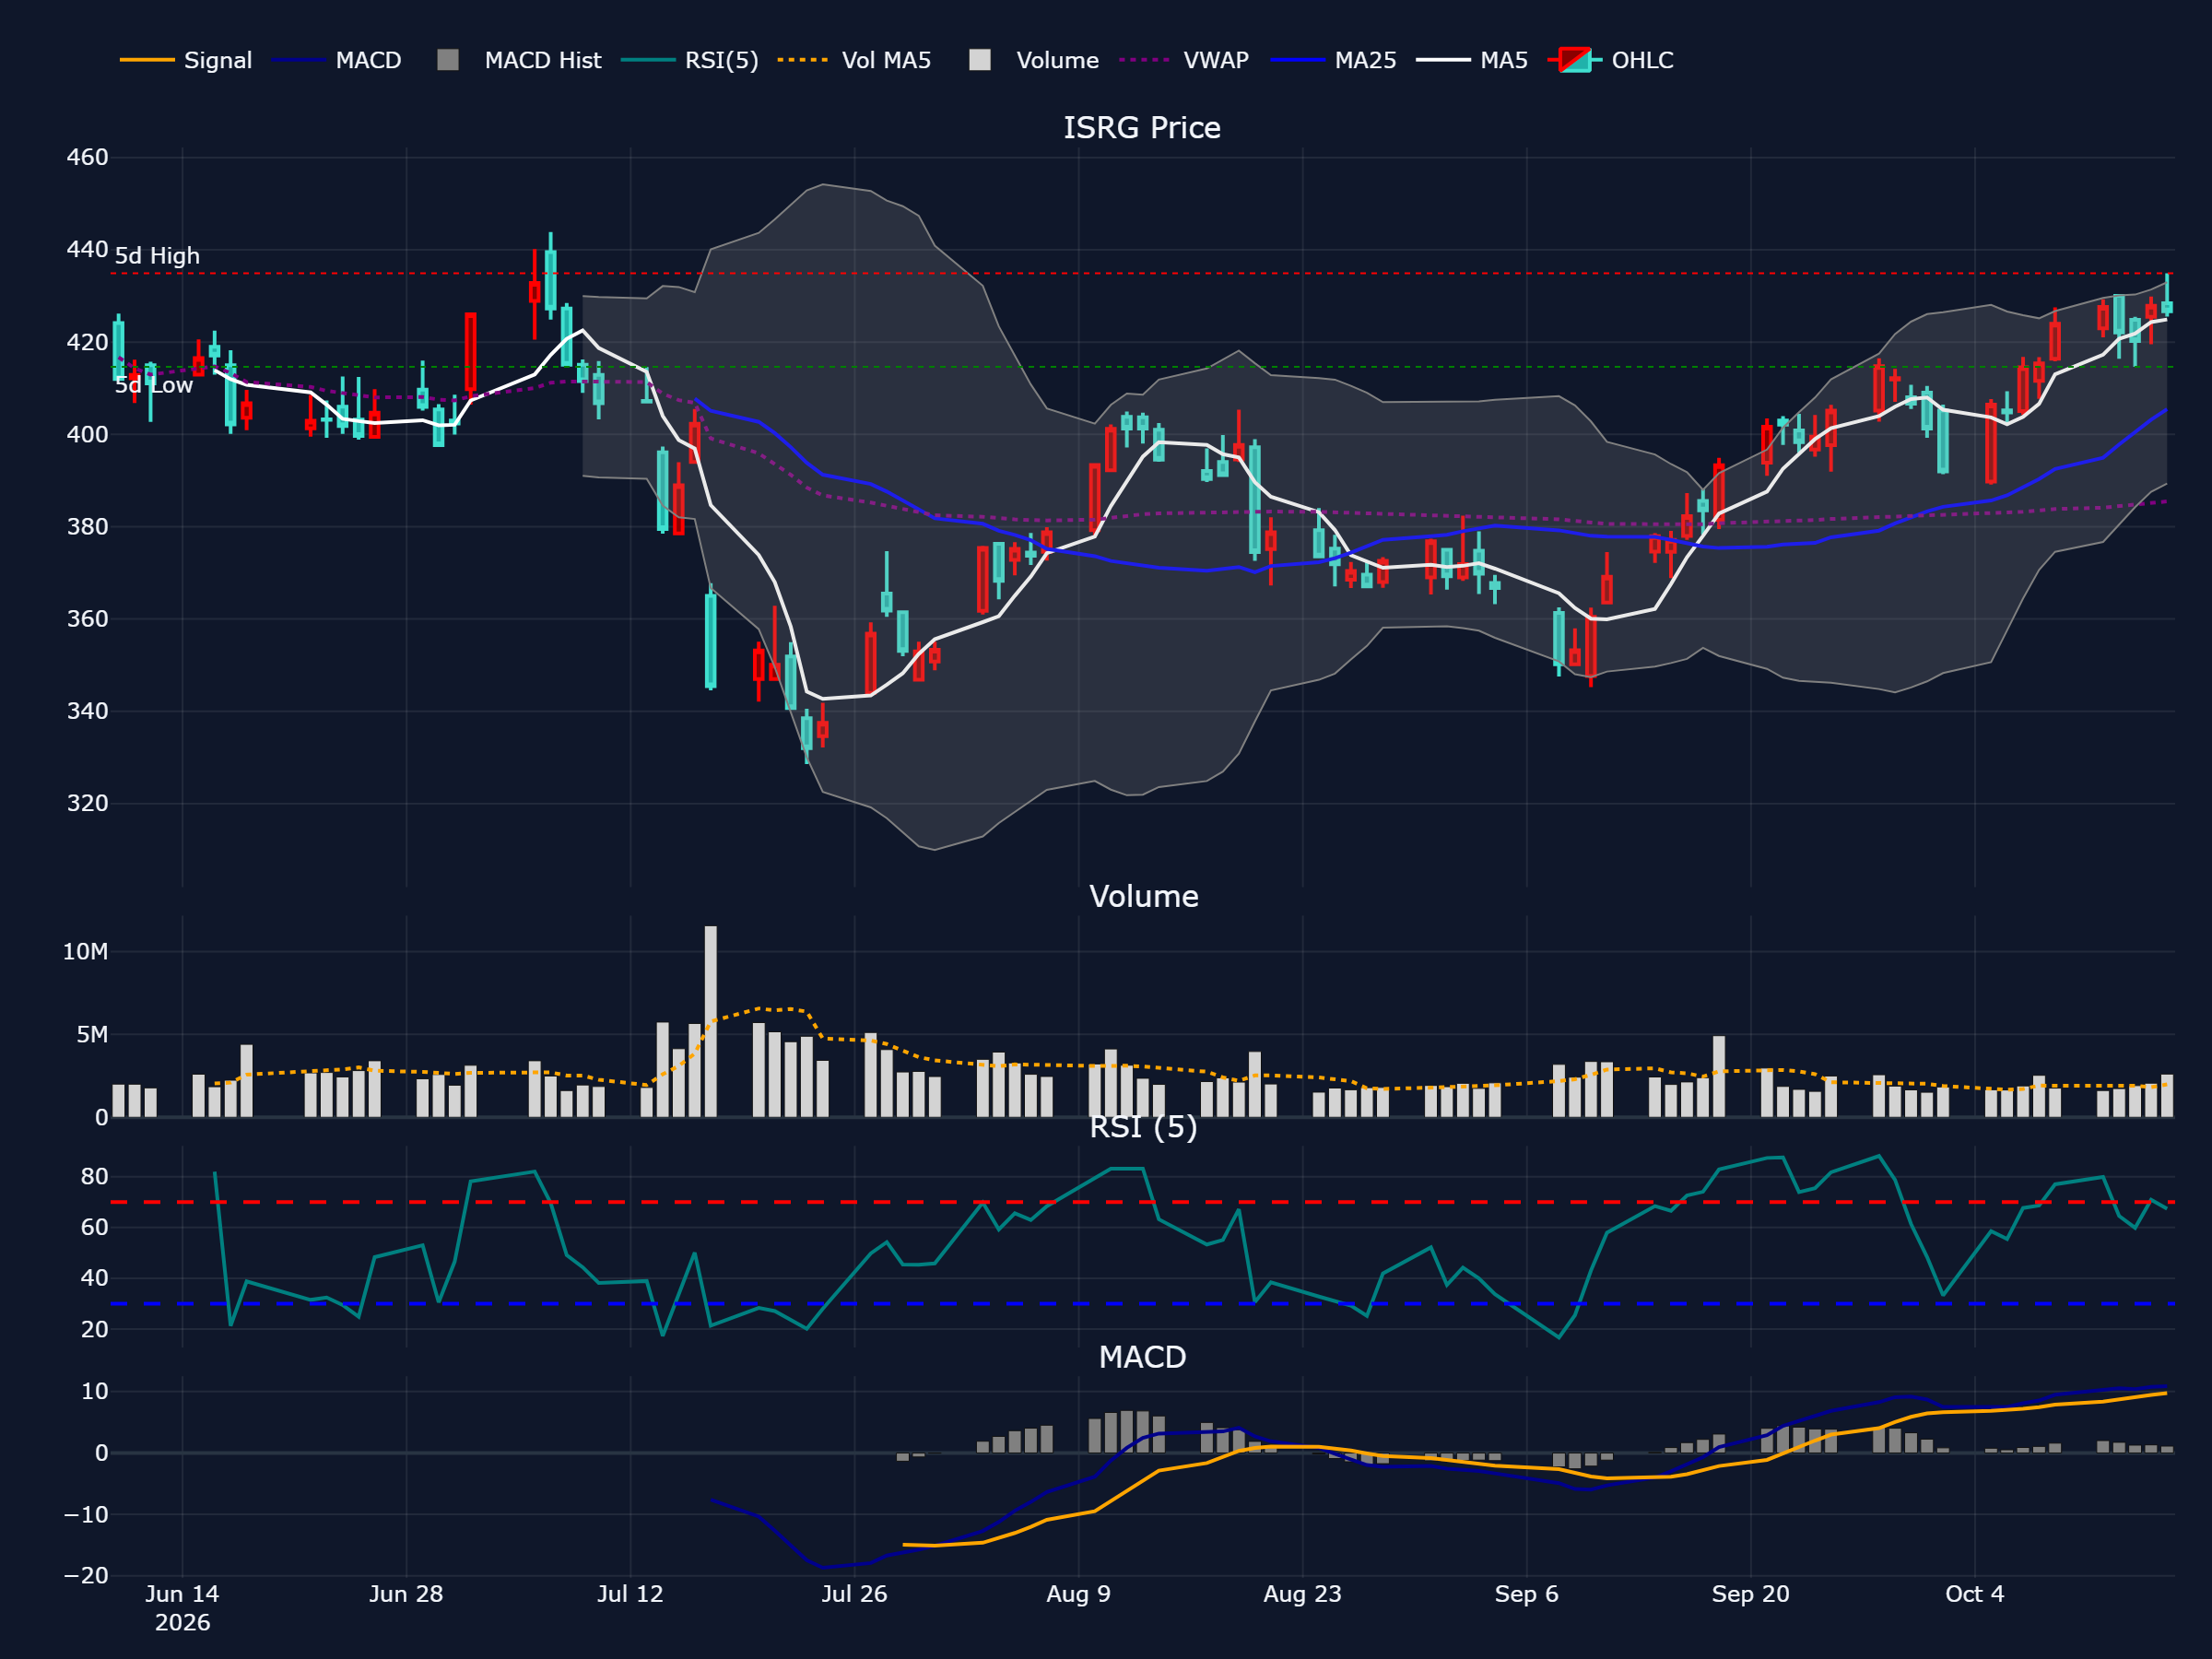Toggle the Signal legend entry

point(186,60)
